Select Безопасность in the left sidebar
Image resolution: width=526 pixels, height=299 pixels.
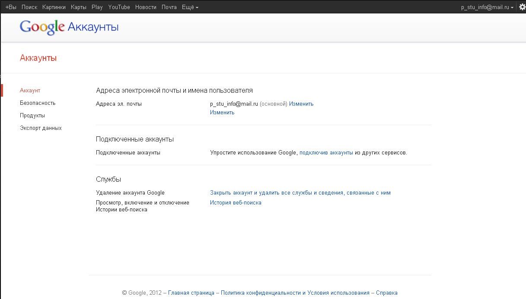(38, 103)
